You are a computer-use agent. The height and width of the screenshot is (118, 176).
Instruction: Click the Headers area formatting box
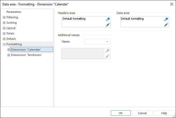tap(83, 22)
